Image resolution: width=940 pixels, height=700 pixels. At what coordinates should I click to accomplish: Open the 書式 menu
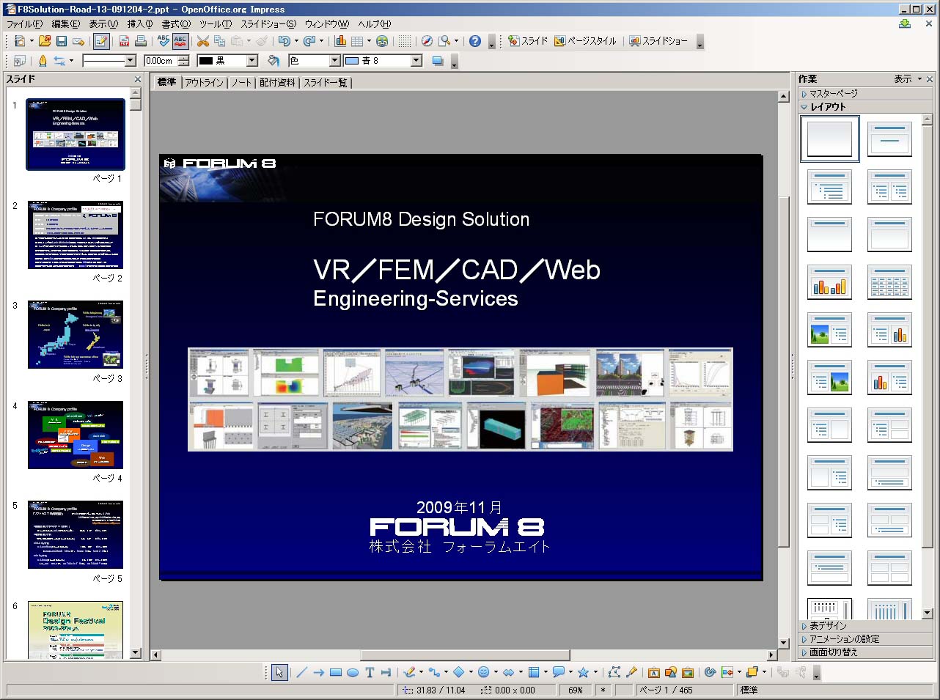tap(176, 24)
